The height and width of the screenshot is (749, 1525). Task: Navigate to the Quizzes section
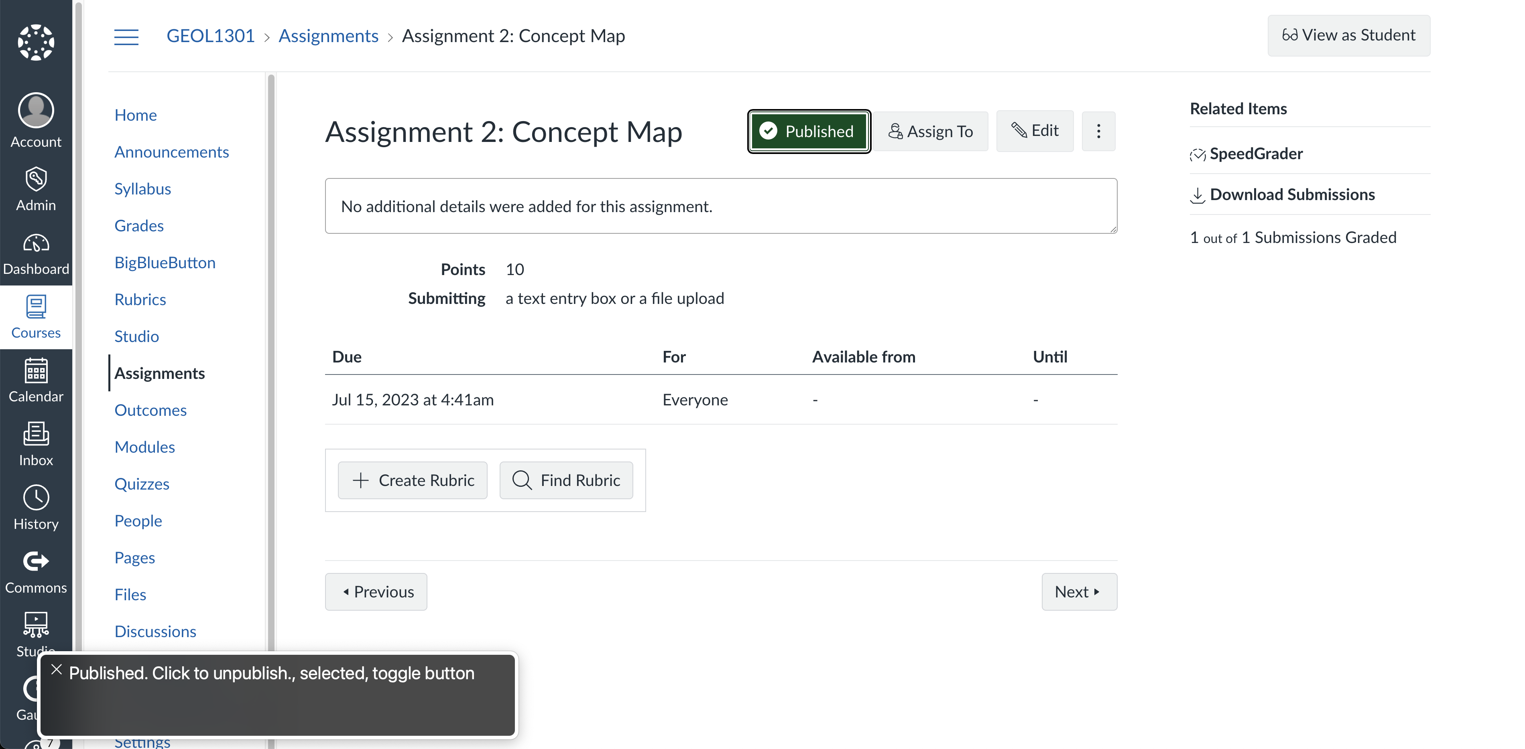click(142, 483)
